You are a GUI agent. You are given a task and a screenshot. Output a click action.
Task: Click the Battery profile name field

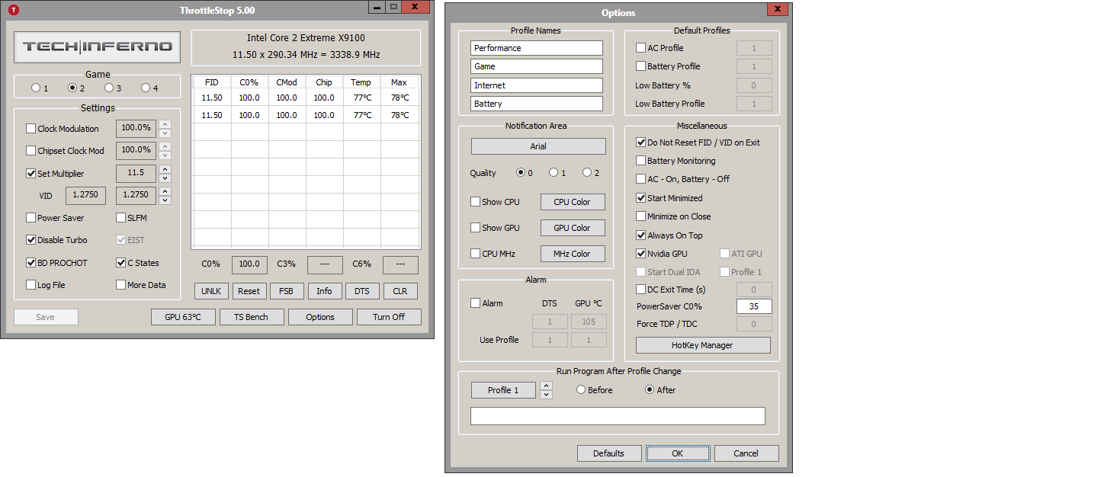pos(537,104)
